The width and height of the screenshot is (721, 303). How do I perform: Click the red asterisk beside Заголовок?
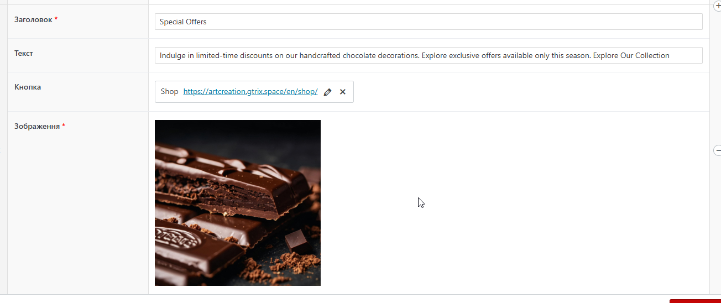click(56, 19)
